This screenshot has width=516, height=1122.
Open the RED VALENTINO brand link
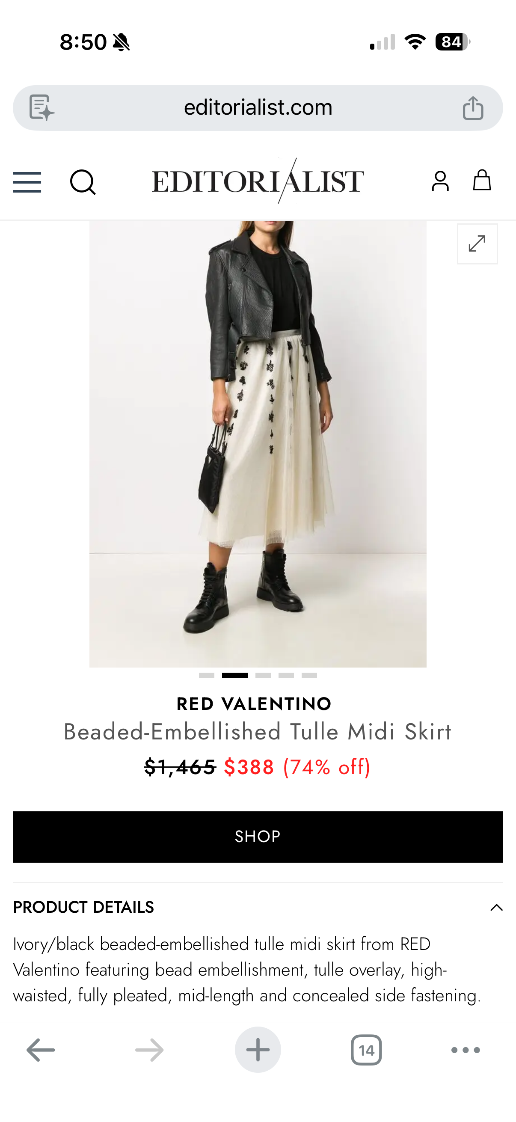click(254, 704)
